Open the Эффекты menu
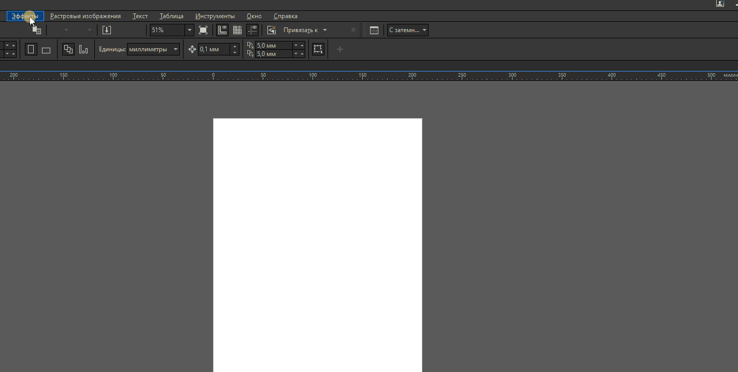Screen dimensions: 738x372 25,16
